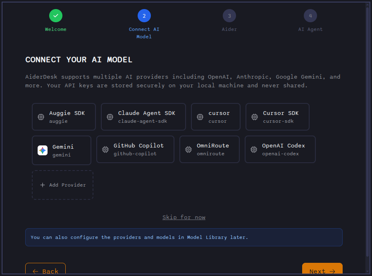Click the 'openai-codex' identifier text
The height and width of the screenshot is (276, 372).
point(280,154)
